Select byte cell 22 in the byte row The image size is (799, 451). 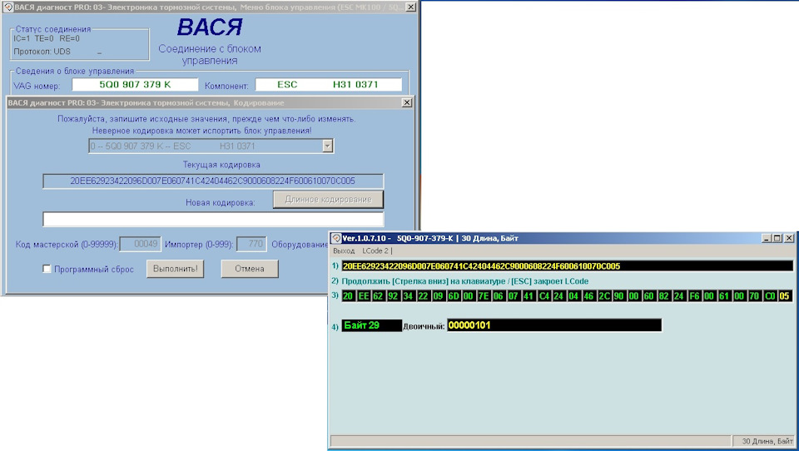pos(424,296)
